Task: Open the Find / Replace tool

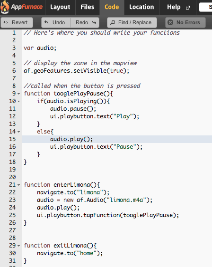Action: (132, 22)
